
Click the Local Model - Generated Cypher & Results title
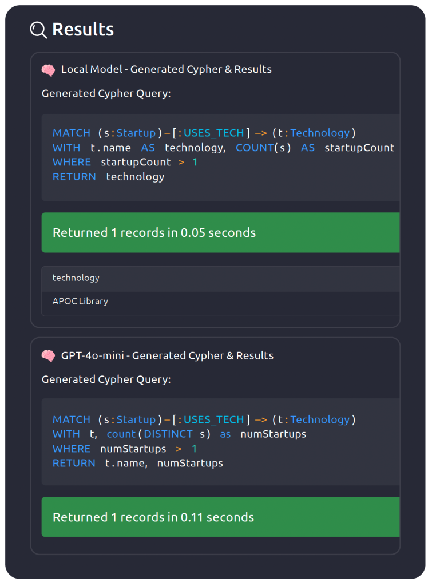166,70
